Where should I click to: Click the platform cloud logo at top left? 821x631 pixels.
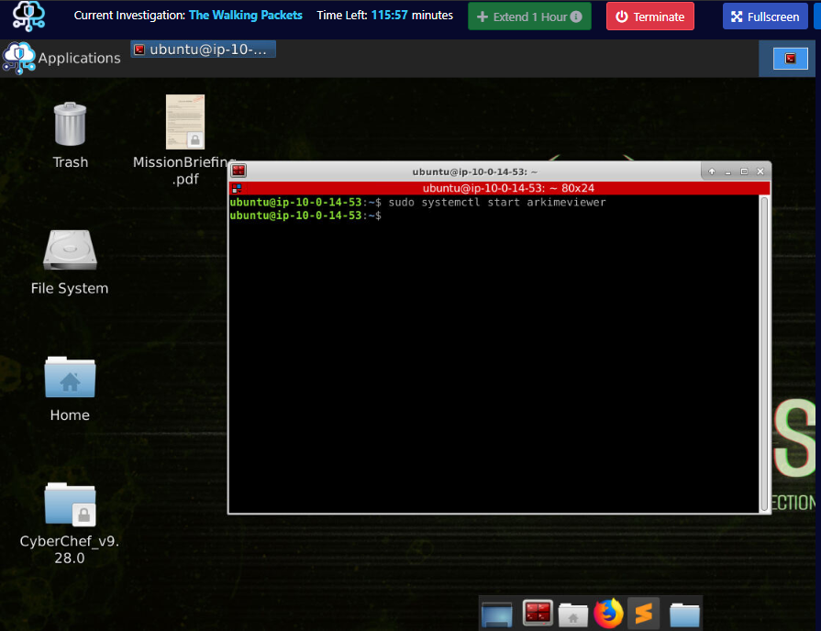[x=28, y=17]
